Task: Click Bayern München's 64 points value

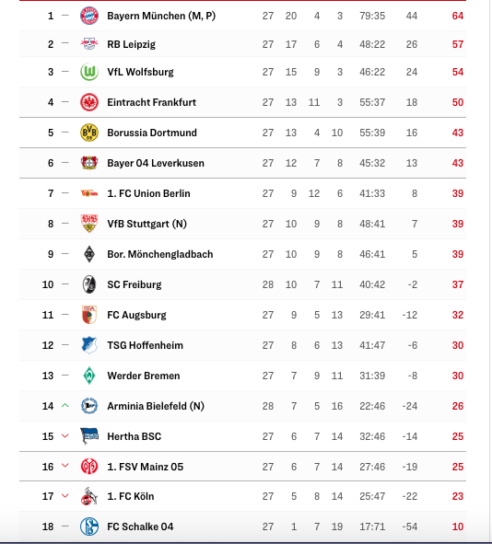Action: click(458, 16)
